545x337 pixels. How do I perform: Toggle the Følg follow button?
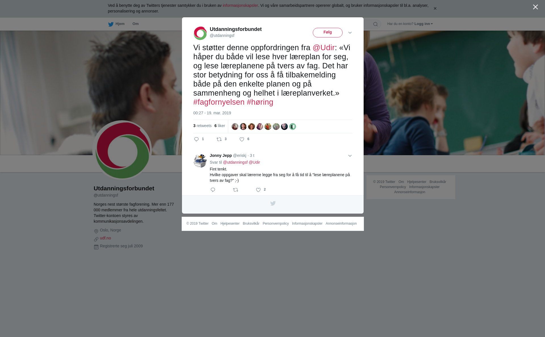328,33
